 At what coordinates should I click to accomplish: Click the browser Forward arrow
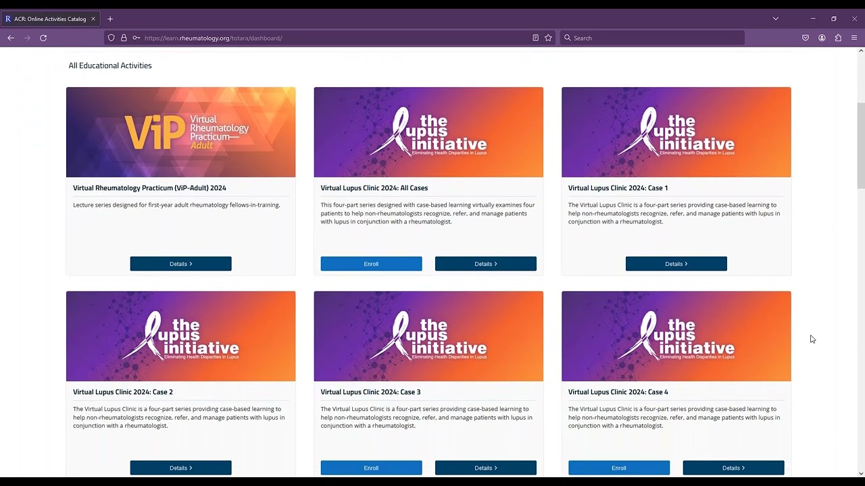click(27, 38)
